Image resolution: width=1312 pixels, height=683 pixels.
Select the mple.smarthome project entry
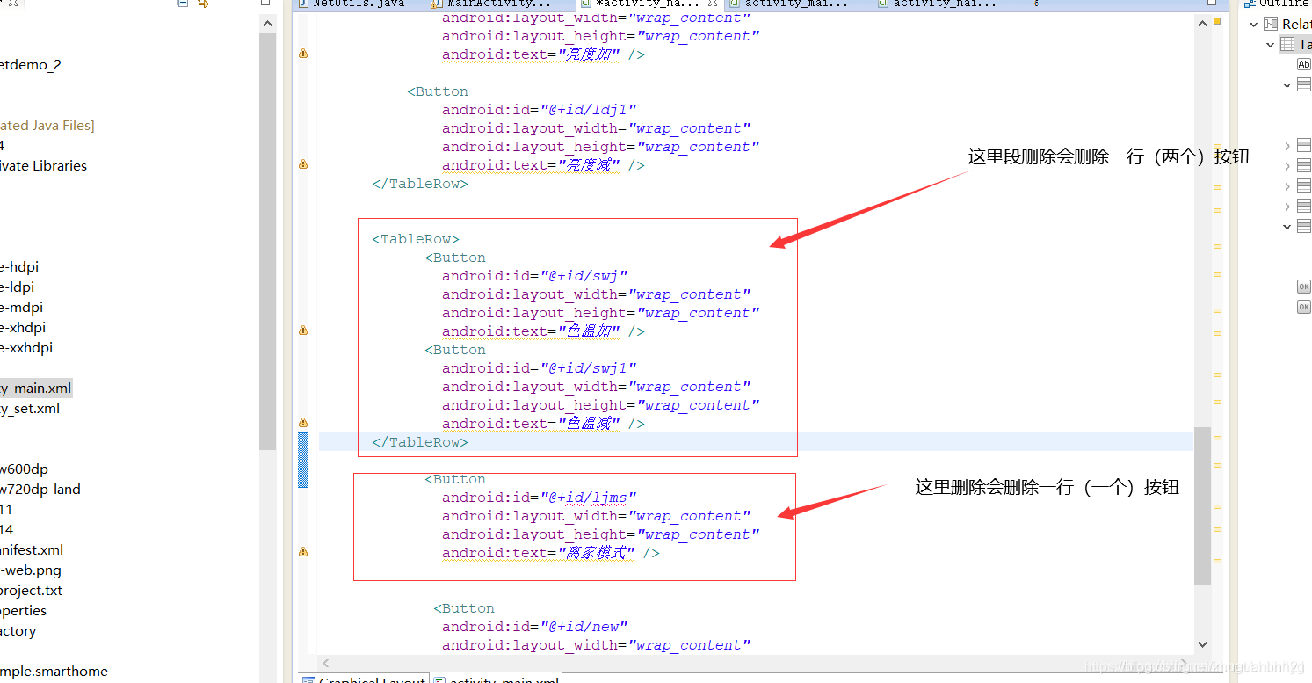54,672
